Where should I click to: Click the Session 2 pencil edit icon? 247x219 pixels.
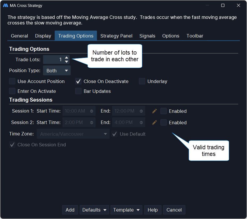154,122
